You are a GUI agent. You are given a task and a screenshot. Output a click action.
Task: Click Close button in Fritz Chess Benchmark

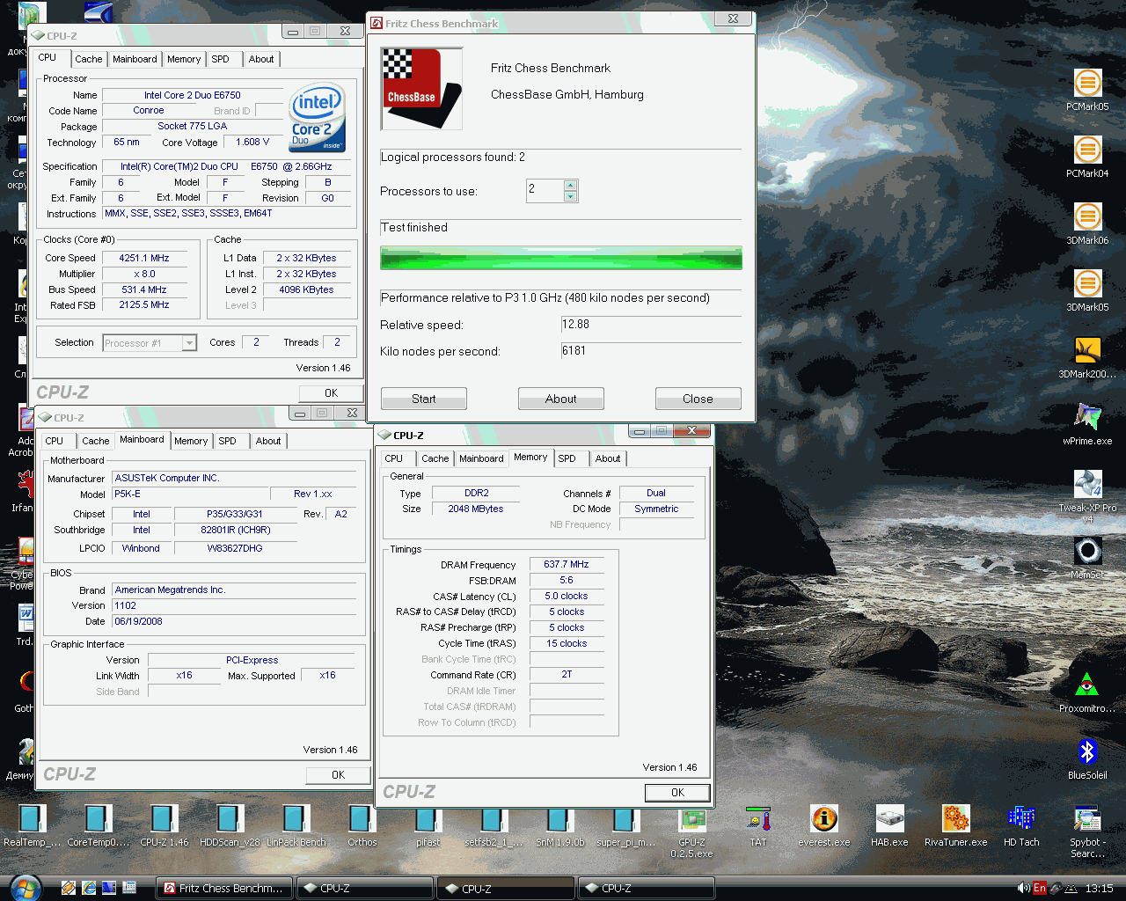click(x=698, y=399)
